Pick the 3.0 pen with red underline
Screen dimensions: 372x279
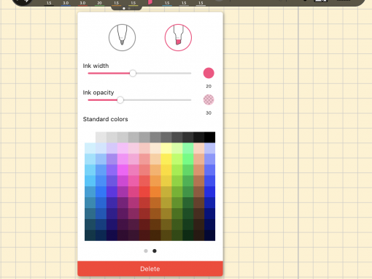pos(82,3)
